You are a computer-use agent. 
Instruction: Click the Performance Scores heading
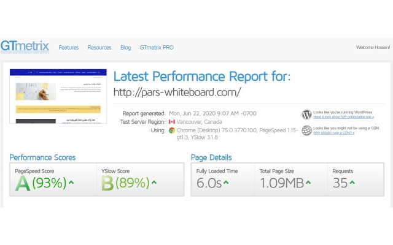[x=42, y=157]
